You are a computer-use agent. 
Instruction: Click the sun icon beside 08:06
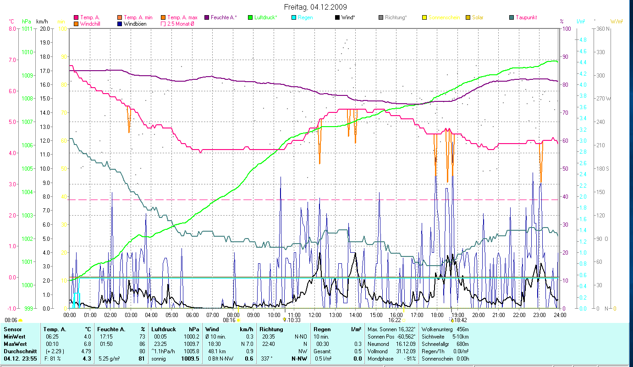[x=21, y=320]
